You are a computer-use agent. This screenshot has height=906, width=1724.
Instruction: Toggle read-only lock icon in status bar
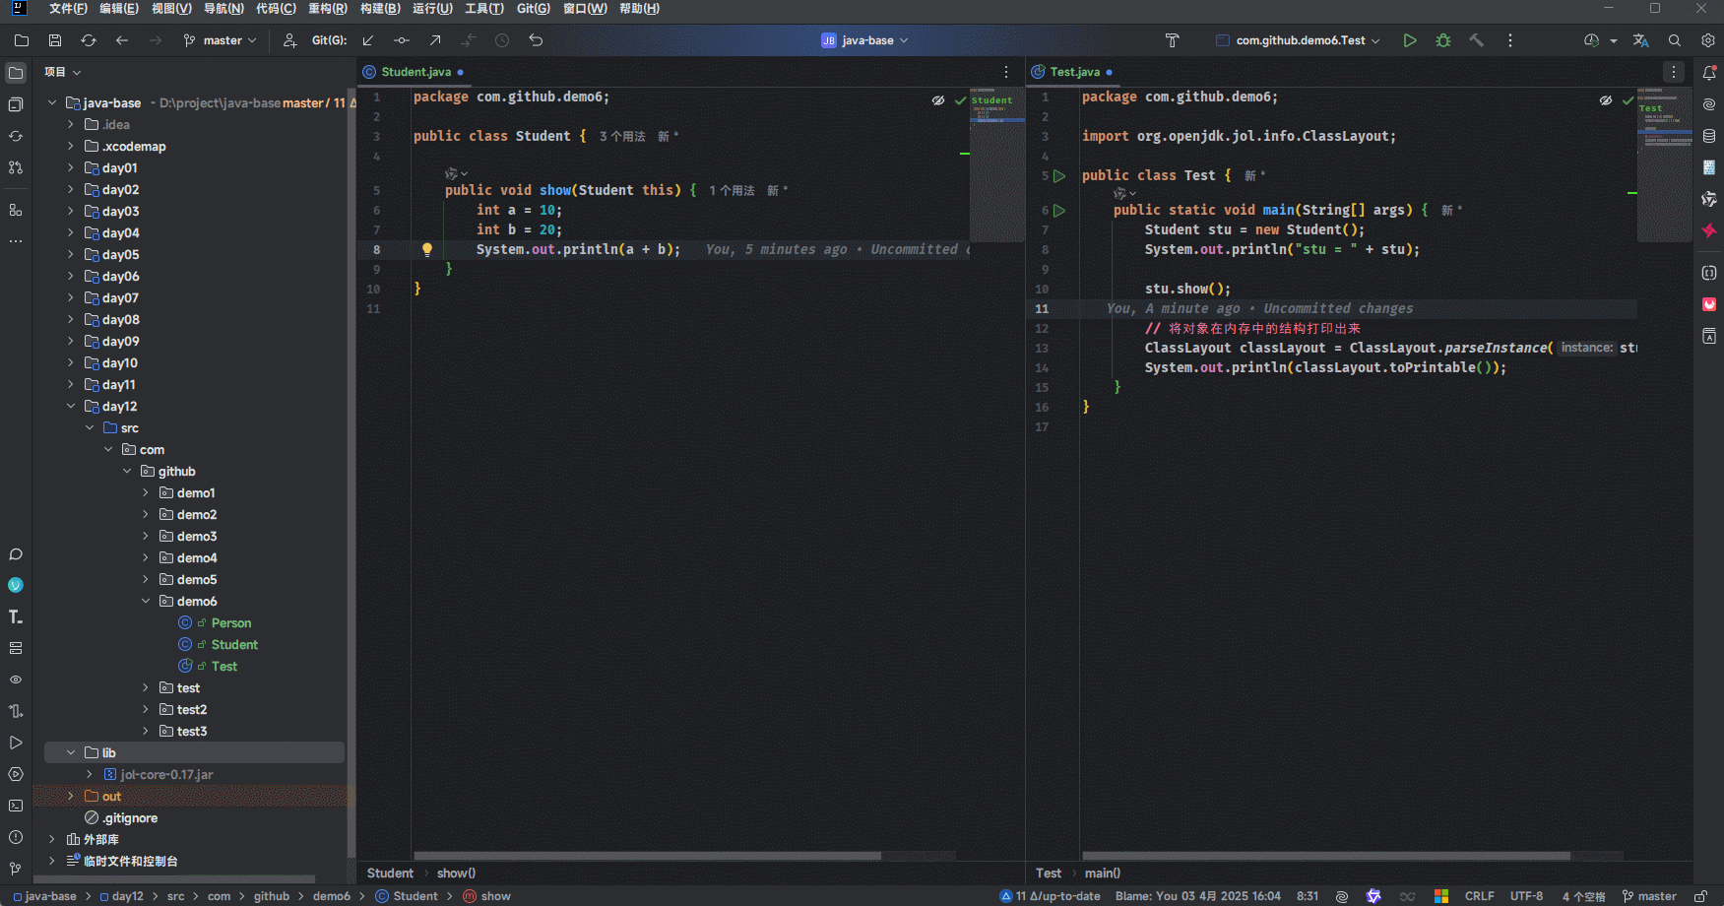pos(1700,896)
